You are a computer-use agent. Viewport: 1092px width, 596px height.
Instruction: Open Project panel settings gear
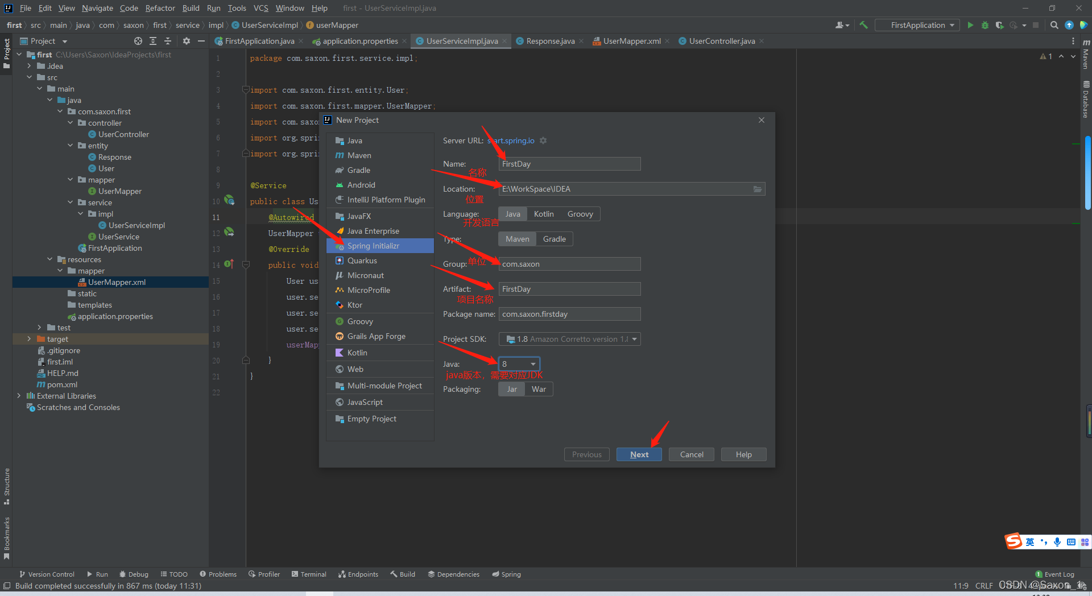coord(186,41)
